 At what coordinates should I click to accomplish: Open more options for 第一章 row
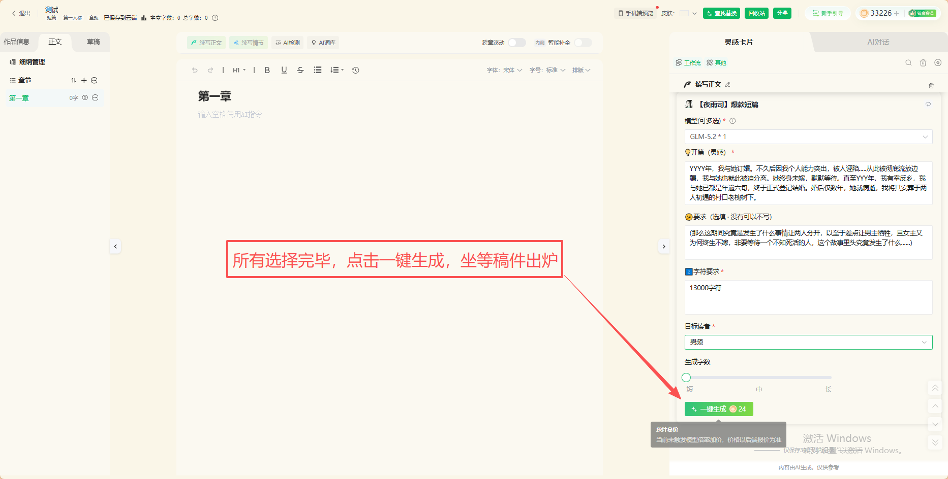(x=95, y=97)
